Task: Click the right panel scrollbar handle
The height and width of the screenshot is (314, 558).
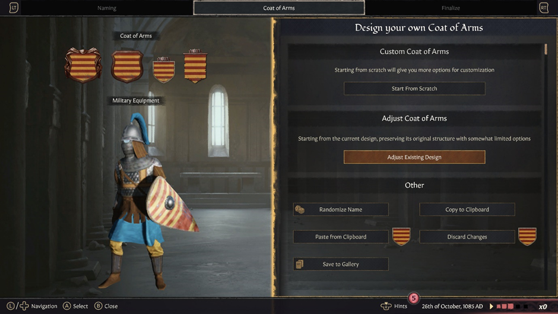Action: tap(546, 49)
